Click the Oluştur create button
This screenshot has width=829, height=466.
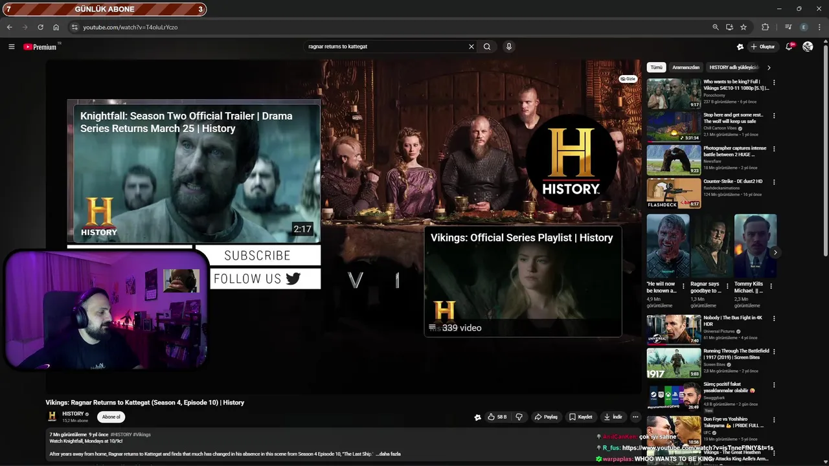(x=763, y=47)
